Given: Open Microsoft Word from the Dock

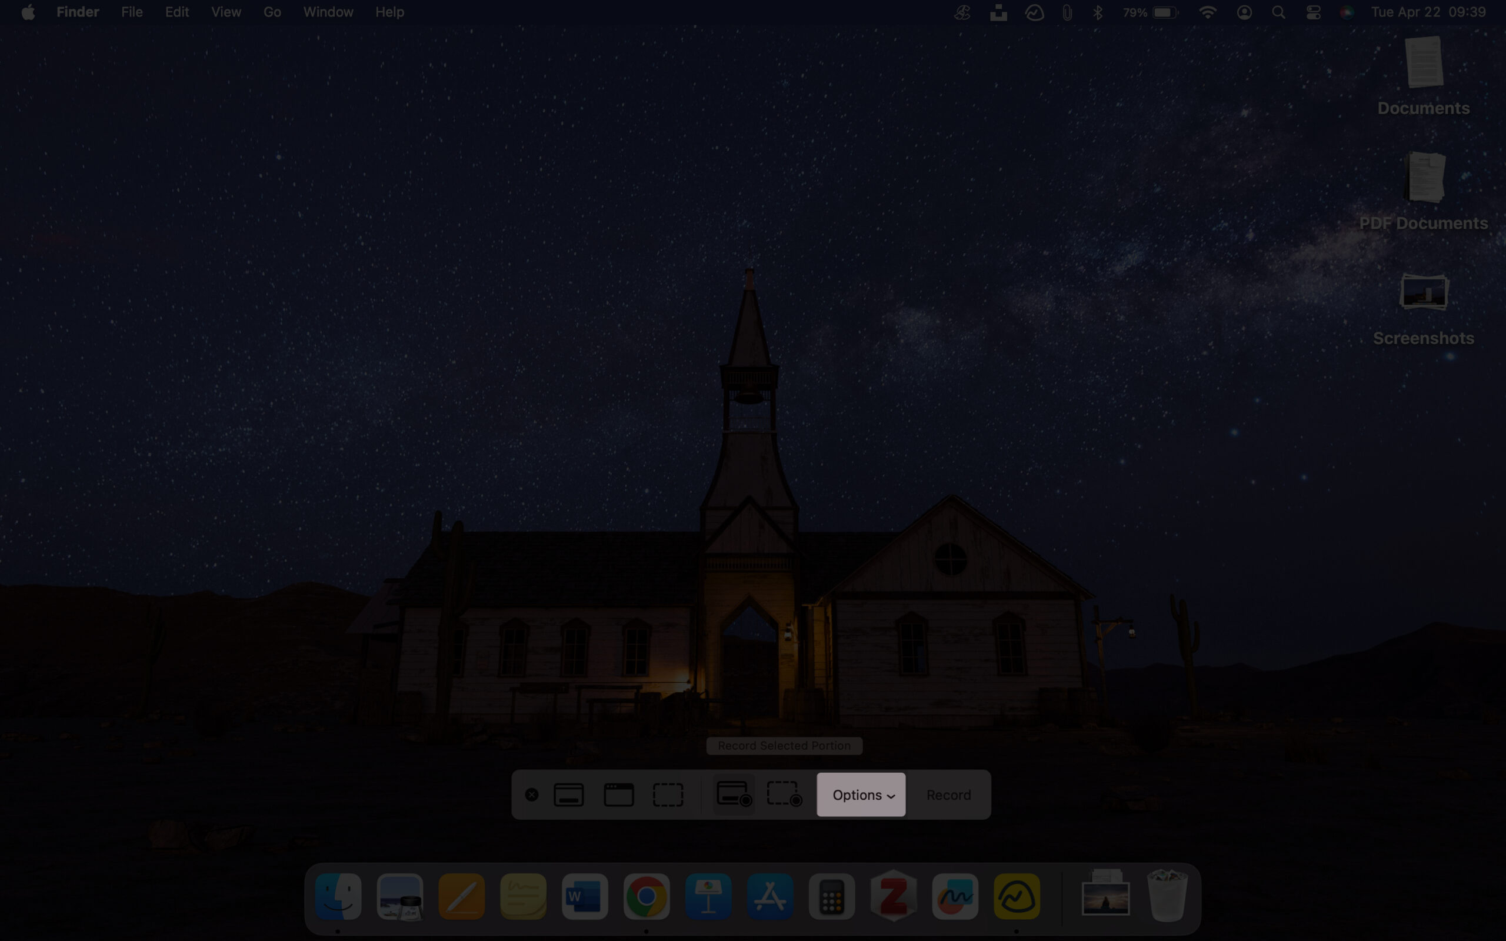Looking at the screenshot, I should [x=585, y=896].
